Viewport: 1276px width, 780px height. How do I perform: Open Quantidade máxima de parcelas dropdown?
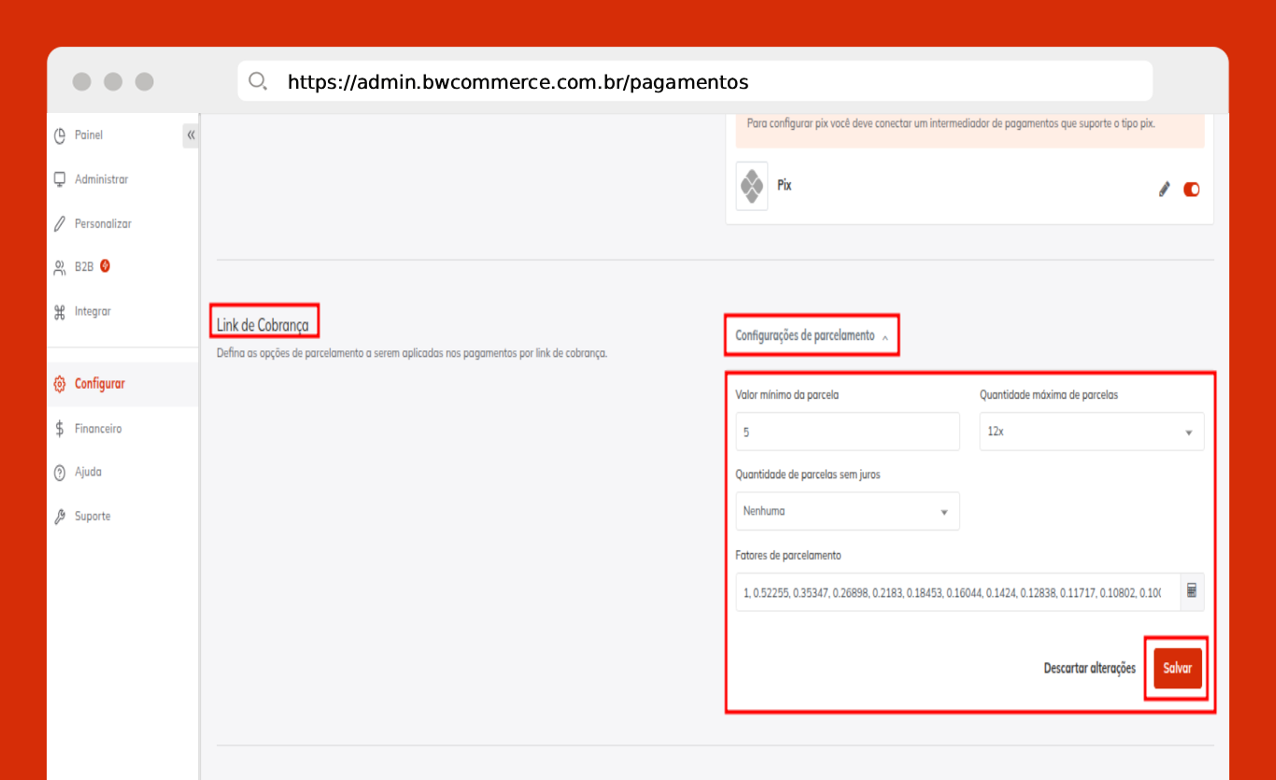pos(1091,433)
